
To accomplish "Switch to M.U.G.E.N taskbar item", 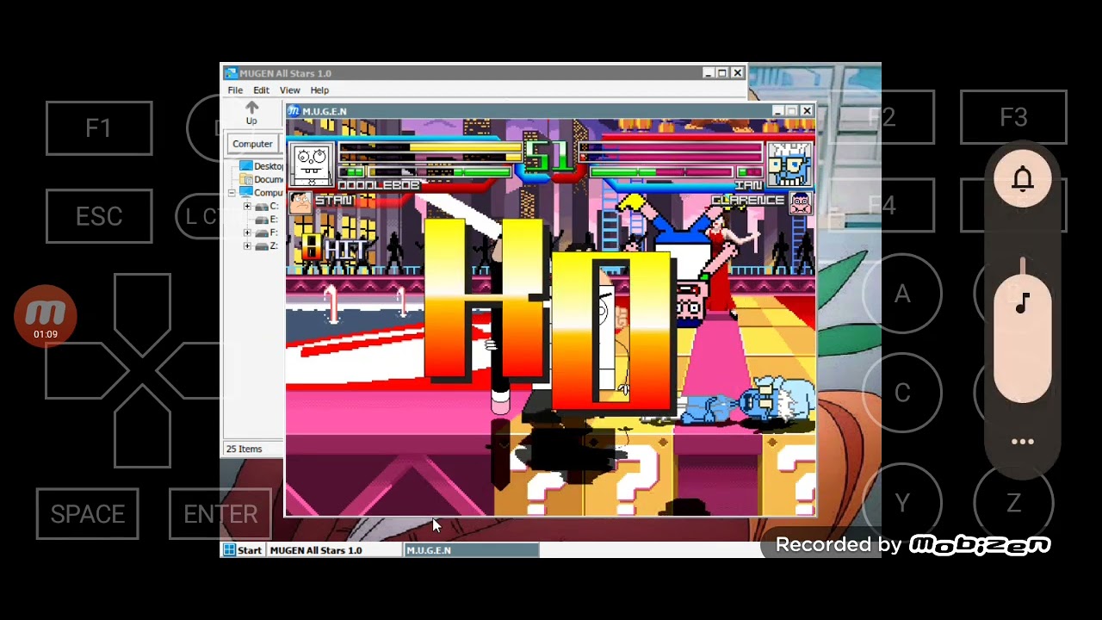I will click(472, 550).
